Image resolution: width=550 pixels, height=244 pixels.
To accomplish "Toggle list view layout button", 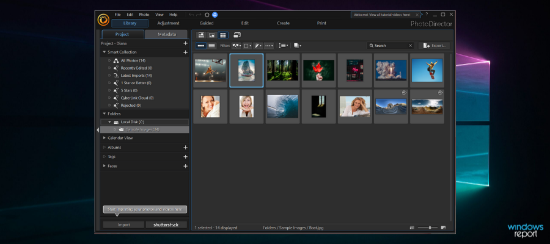I will (x=211, y=46).
